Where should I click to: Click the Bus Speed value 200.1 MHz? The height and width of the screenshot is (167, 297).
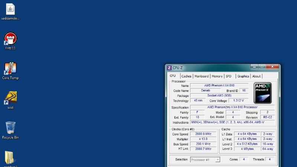[x=203, y=144]
